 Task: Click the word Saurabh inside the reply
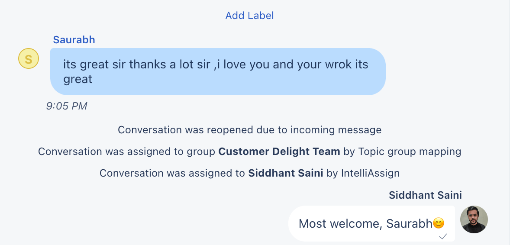(x=409, y=223)
